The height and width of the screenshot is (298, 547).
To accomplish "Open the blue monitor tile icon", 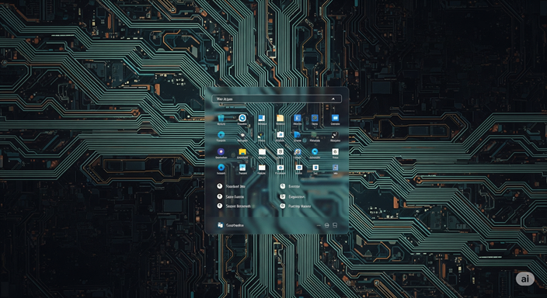I will pyautogui.click(x=335, y=118).
